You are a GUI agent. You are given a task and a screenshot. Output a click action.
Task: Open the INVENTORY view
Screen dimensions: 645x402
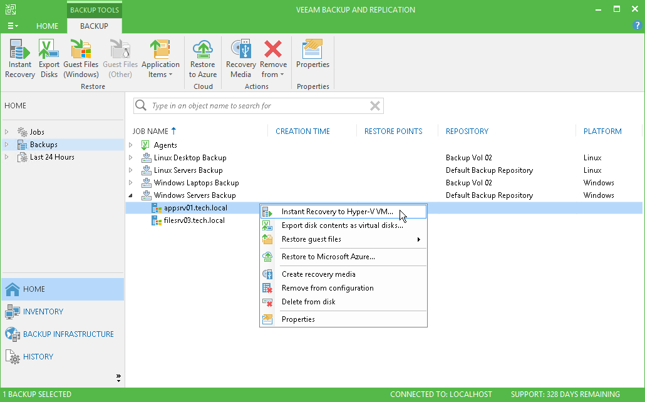coord(63,311)
